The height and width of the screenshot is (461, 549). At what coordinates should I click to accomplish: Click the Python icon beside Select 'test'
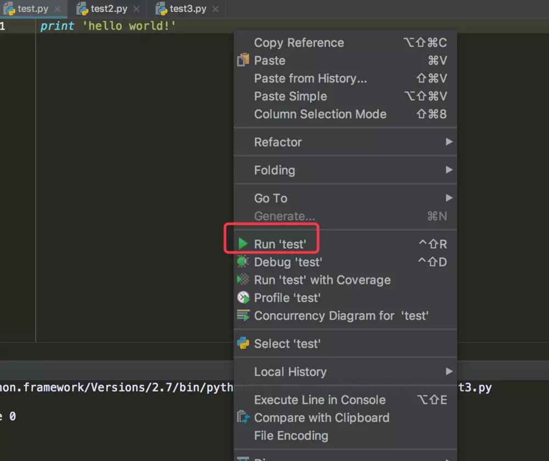[x=243, y=343]
